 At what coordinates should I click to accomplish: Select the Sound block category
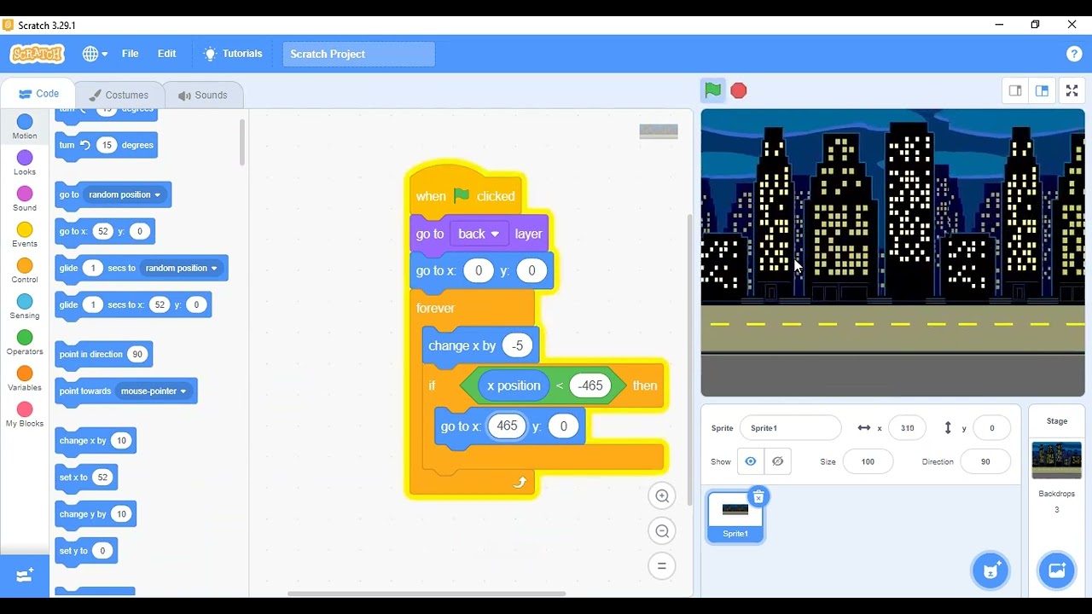(25, 199)
